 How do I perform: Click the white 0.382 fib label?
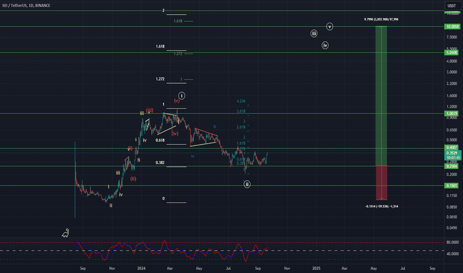(160, 163)
